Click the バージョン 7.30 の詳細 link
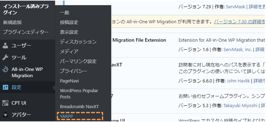The height and width of the screenshot is (122, 267). point(239,22)
